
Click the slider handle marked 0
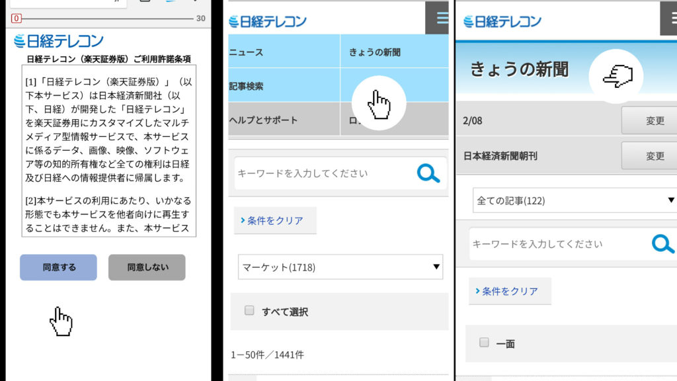tap(17, 18)
